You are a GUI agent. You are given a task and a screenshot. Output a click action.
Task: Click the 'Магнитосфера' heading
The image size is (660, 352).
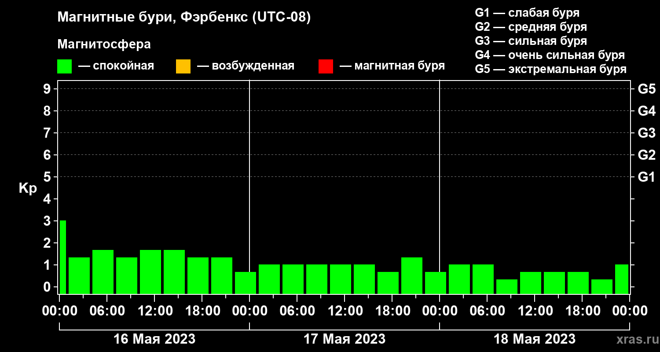[x=104, y=44]
